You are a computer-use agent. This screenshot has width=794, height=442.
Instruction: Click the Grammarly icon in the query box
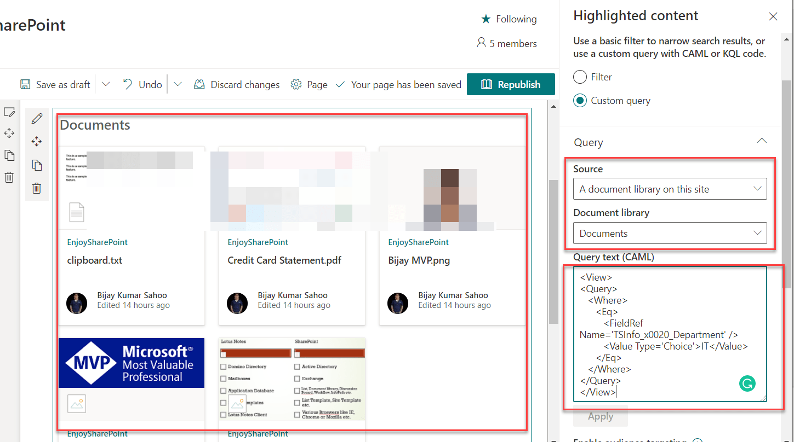747,383
